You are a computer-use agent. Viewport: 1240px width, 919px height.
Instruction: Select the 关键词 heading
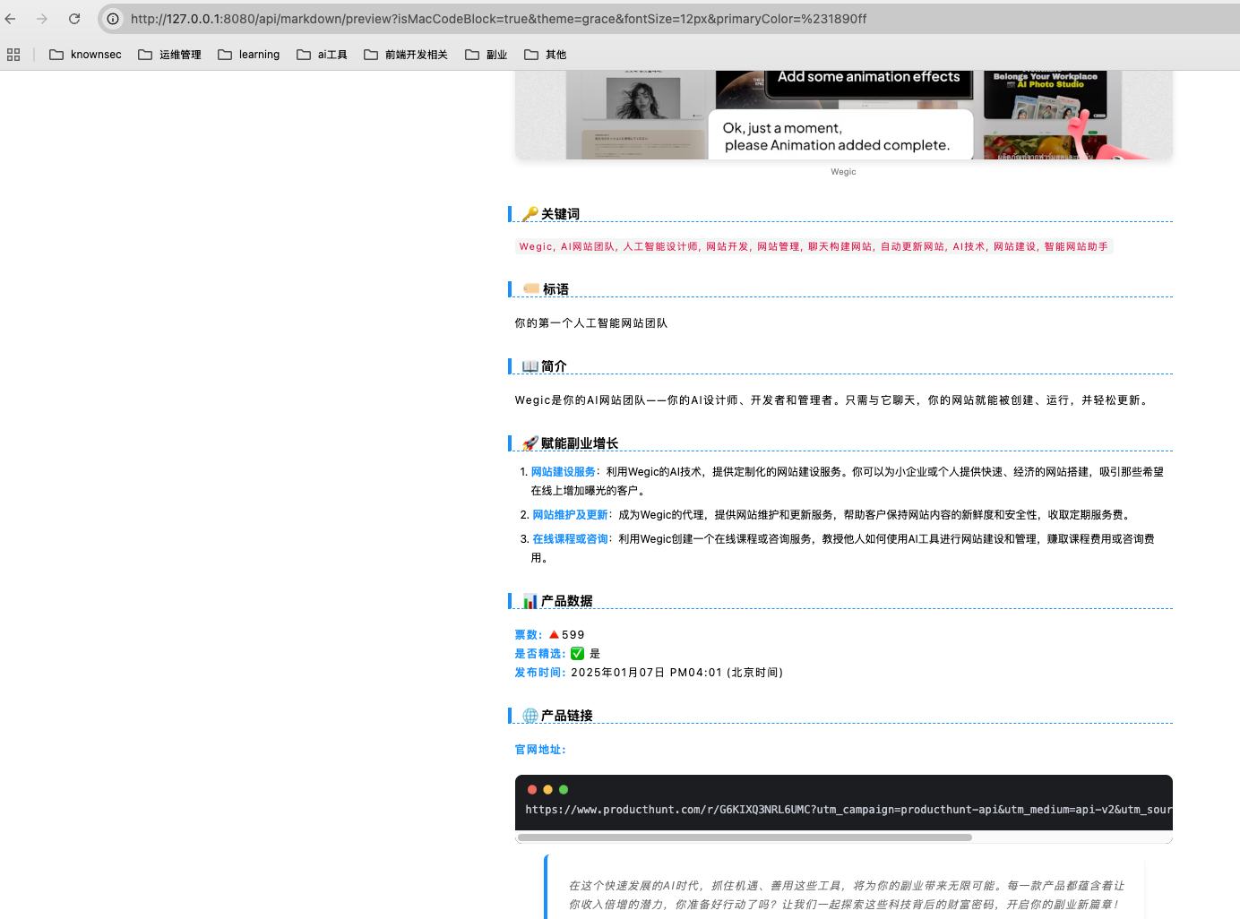click(x=560, y=214)
